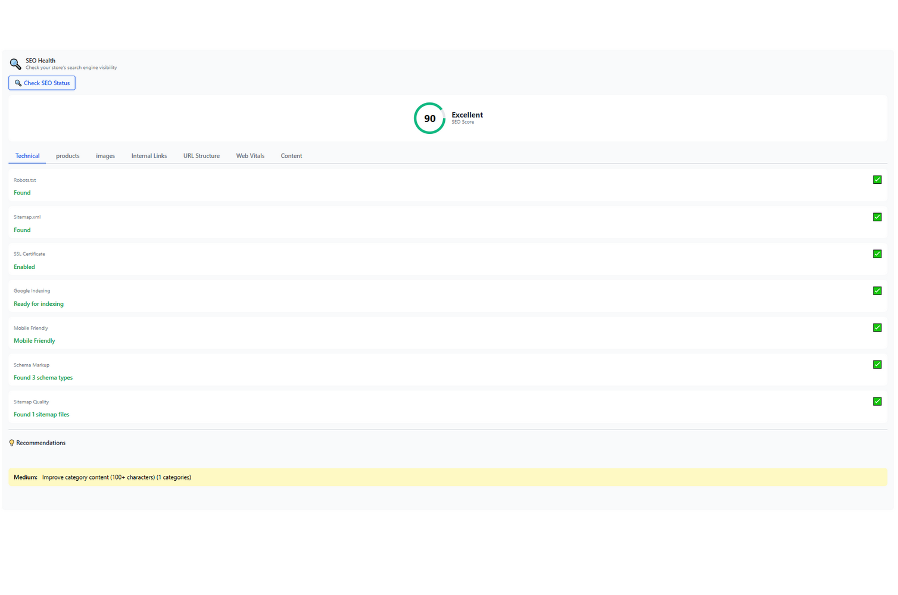Click the Medium recommendation banner about category content
The image size is (898, 595).
(447, 477)
